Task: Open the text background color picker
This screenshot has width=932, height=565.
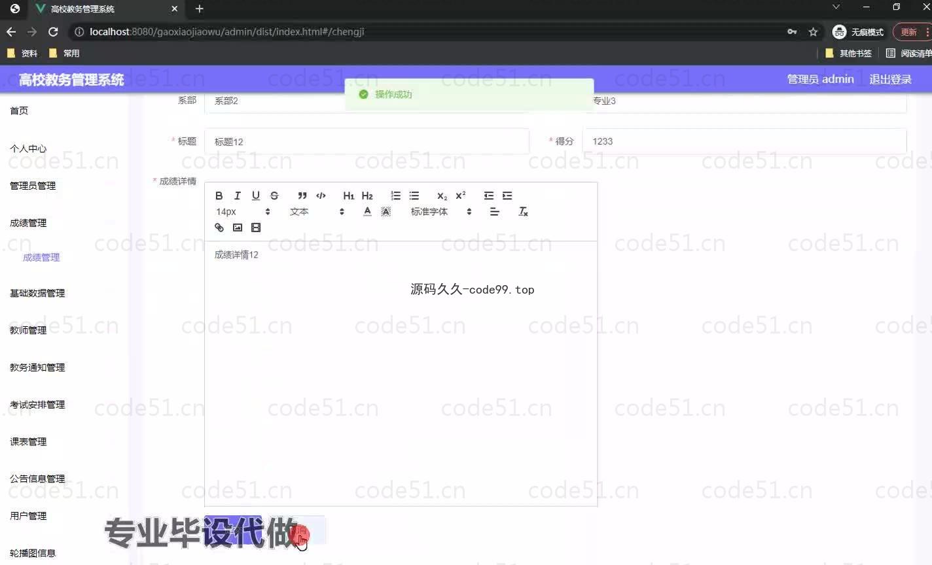Action: tap(386, 211)
